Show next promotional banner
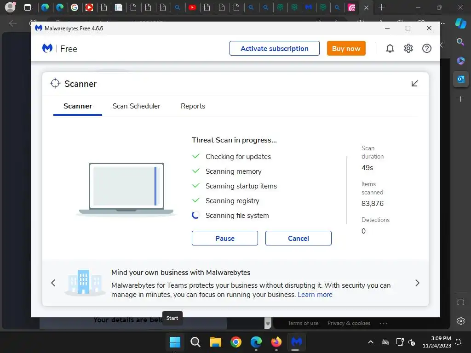471x353 pixels. coord(417,283)
